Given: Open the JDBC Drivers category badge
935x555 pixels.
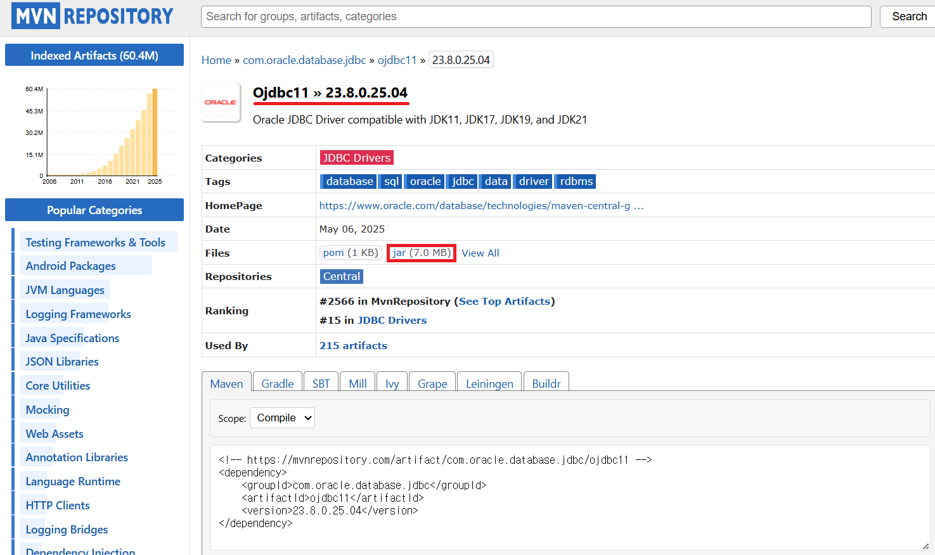Looking at the screenshot, I should (356, 158).
